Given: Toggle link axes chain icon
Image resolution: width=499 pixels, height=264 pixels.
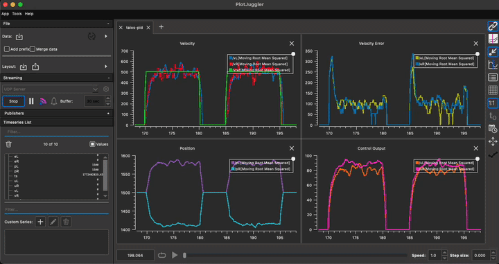Looking at the screenshot, I should 493,26.
